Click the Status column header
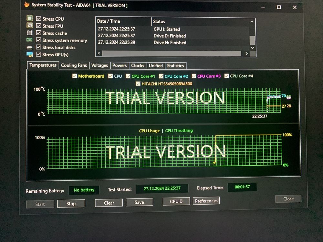The height and width of the screenshot is (242, 323). click(201, 21)
